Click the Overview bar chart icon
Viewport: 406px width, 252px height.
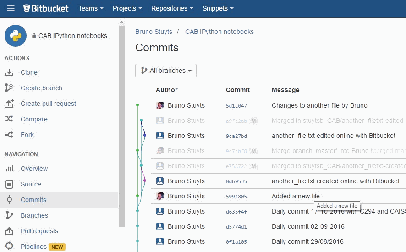(x=9, y=169)
